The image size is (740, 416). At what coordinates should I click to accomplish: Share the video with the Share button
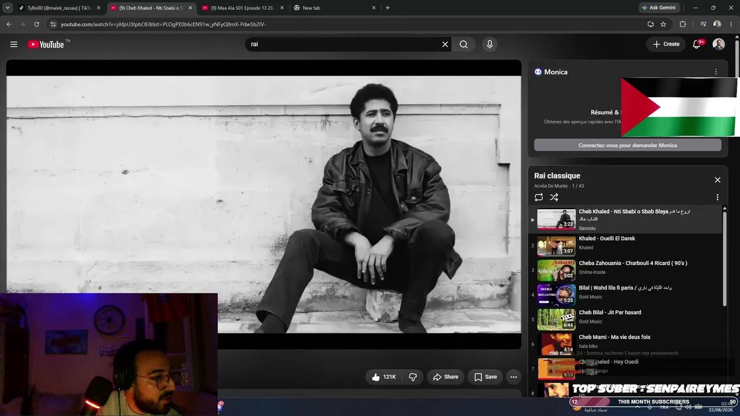pos(446,377)
